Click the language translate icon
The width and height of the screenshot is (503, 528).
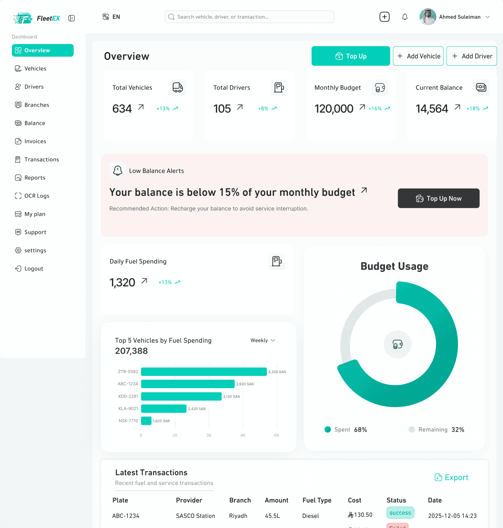pyautogui.click(x=106, y=17)
